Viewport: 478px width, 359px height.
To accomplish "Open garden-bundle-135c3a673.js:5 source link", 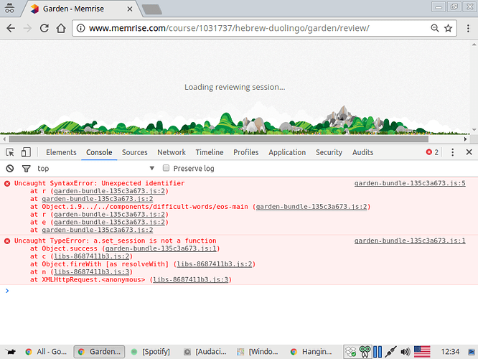I will tap(410, 183).
